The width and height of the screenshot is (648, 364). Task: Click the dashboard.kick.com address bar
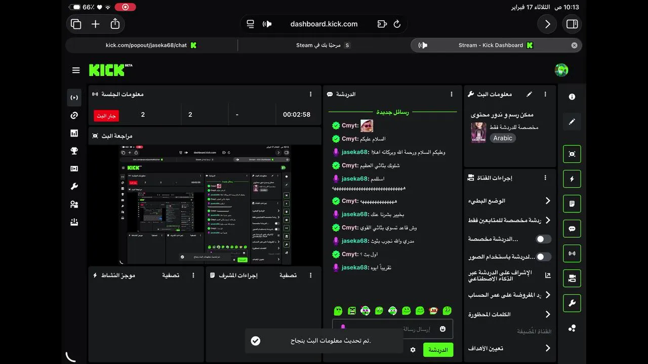[324, 24]
